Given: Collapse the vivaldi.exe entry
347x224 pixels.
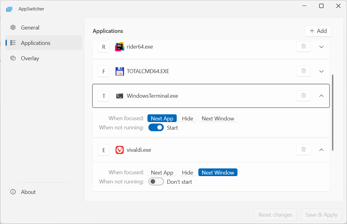Looking at the screenshot, I should pos(321,150).
